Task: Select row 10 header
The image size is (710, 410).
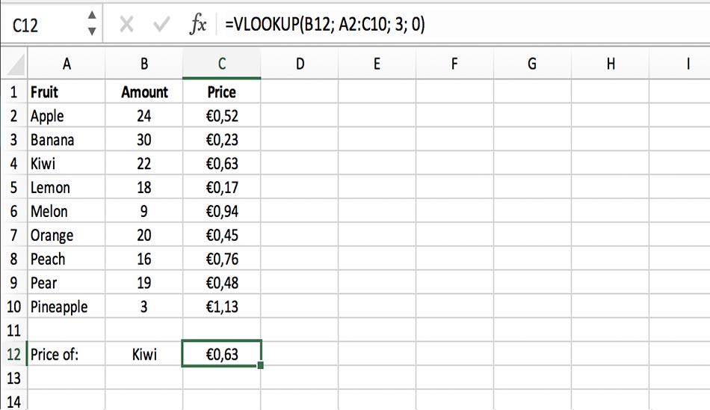Action: coord(14,307)
